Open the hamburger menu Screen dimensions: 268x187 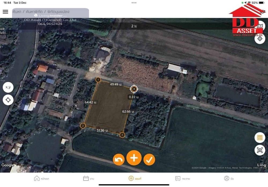point(5,12)
